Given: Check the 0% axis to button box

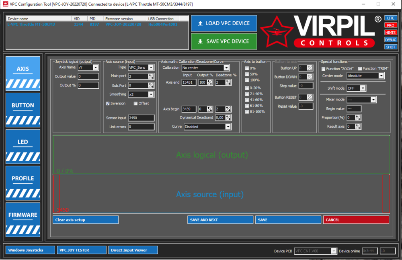Looking at the screenshot, I should [x=247, y=68].
